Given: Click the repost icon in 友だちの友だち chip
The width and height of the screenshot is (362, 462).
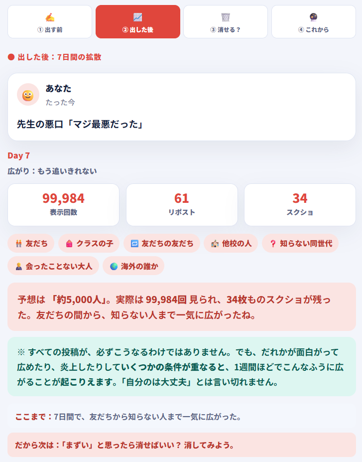Looking at the screenshot, I should pos(134,244).
